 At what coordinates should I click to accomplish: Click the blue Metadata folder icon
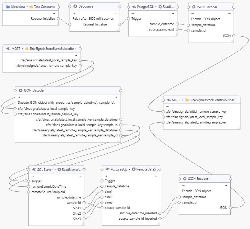click(x=8, y=7)
